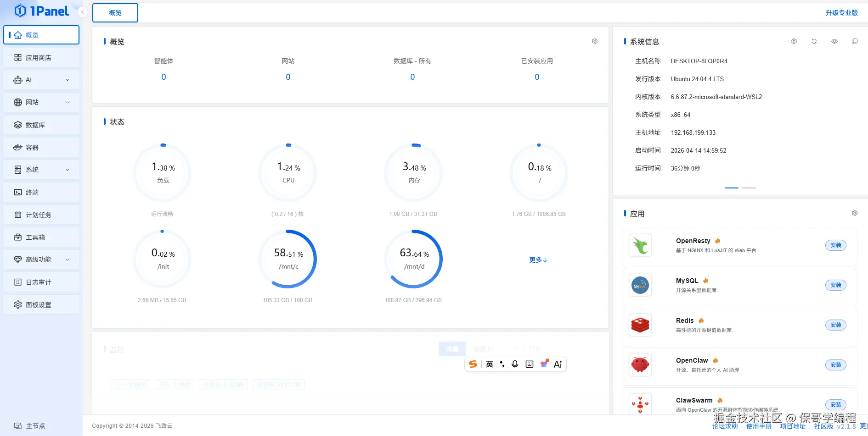The height and width of the screenshot is (436, 868).
Task: Click the 数据库 - 所有 count value
Action: tap(412, 77)
